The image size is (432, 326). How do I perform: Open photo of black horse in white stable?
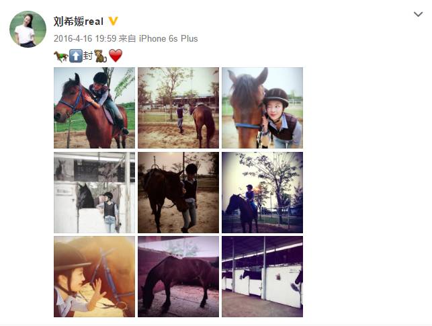(x=95, y=192)
